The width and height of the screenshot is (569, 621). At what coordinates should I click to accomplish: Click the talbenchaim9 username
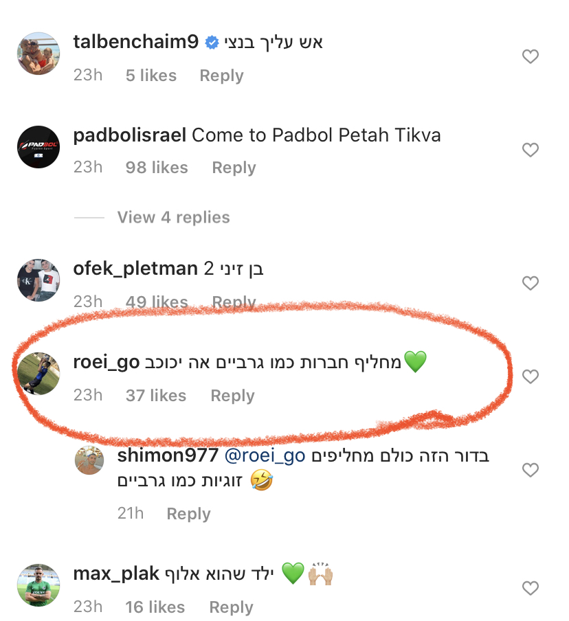[135, 42]
